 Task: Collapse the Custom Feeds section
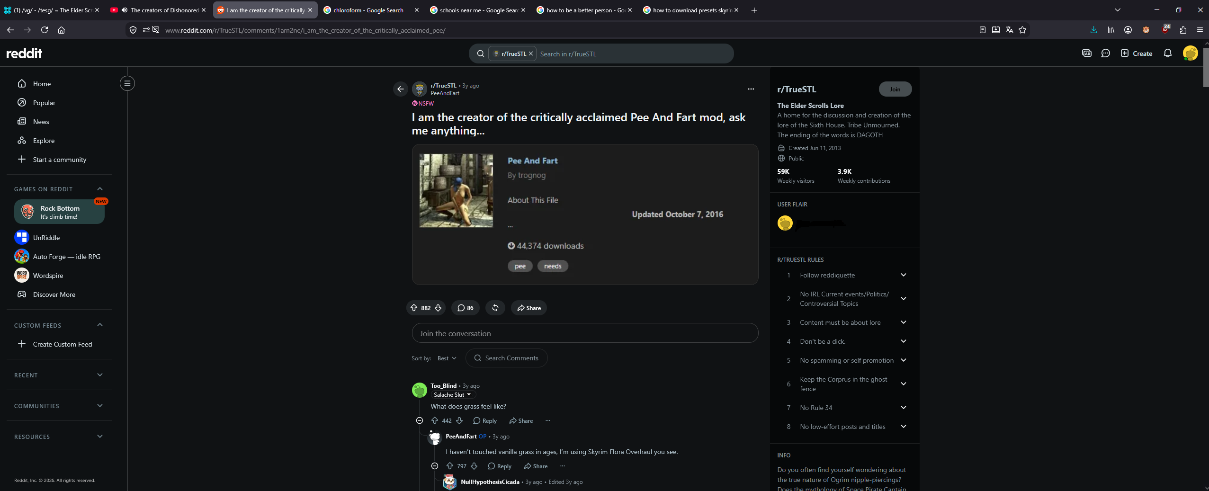coord(100,325)
